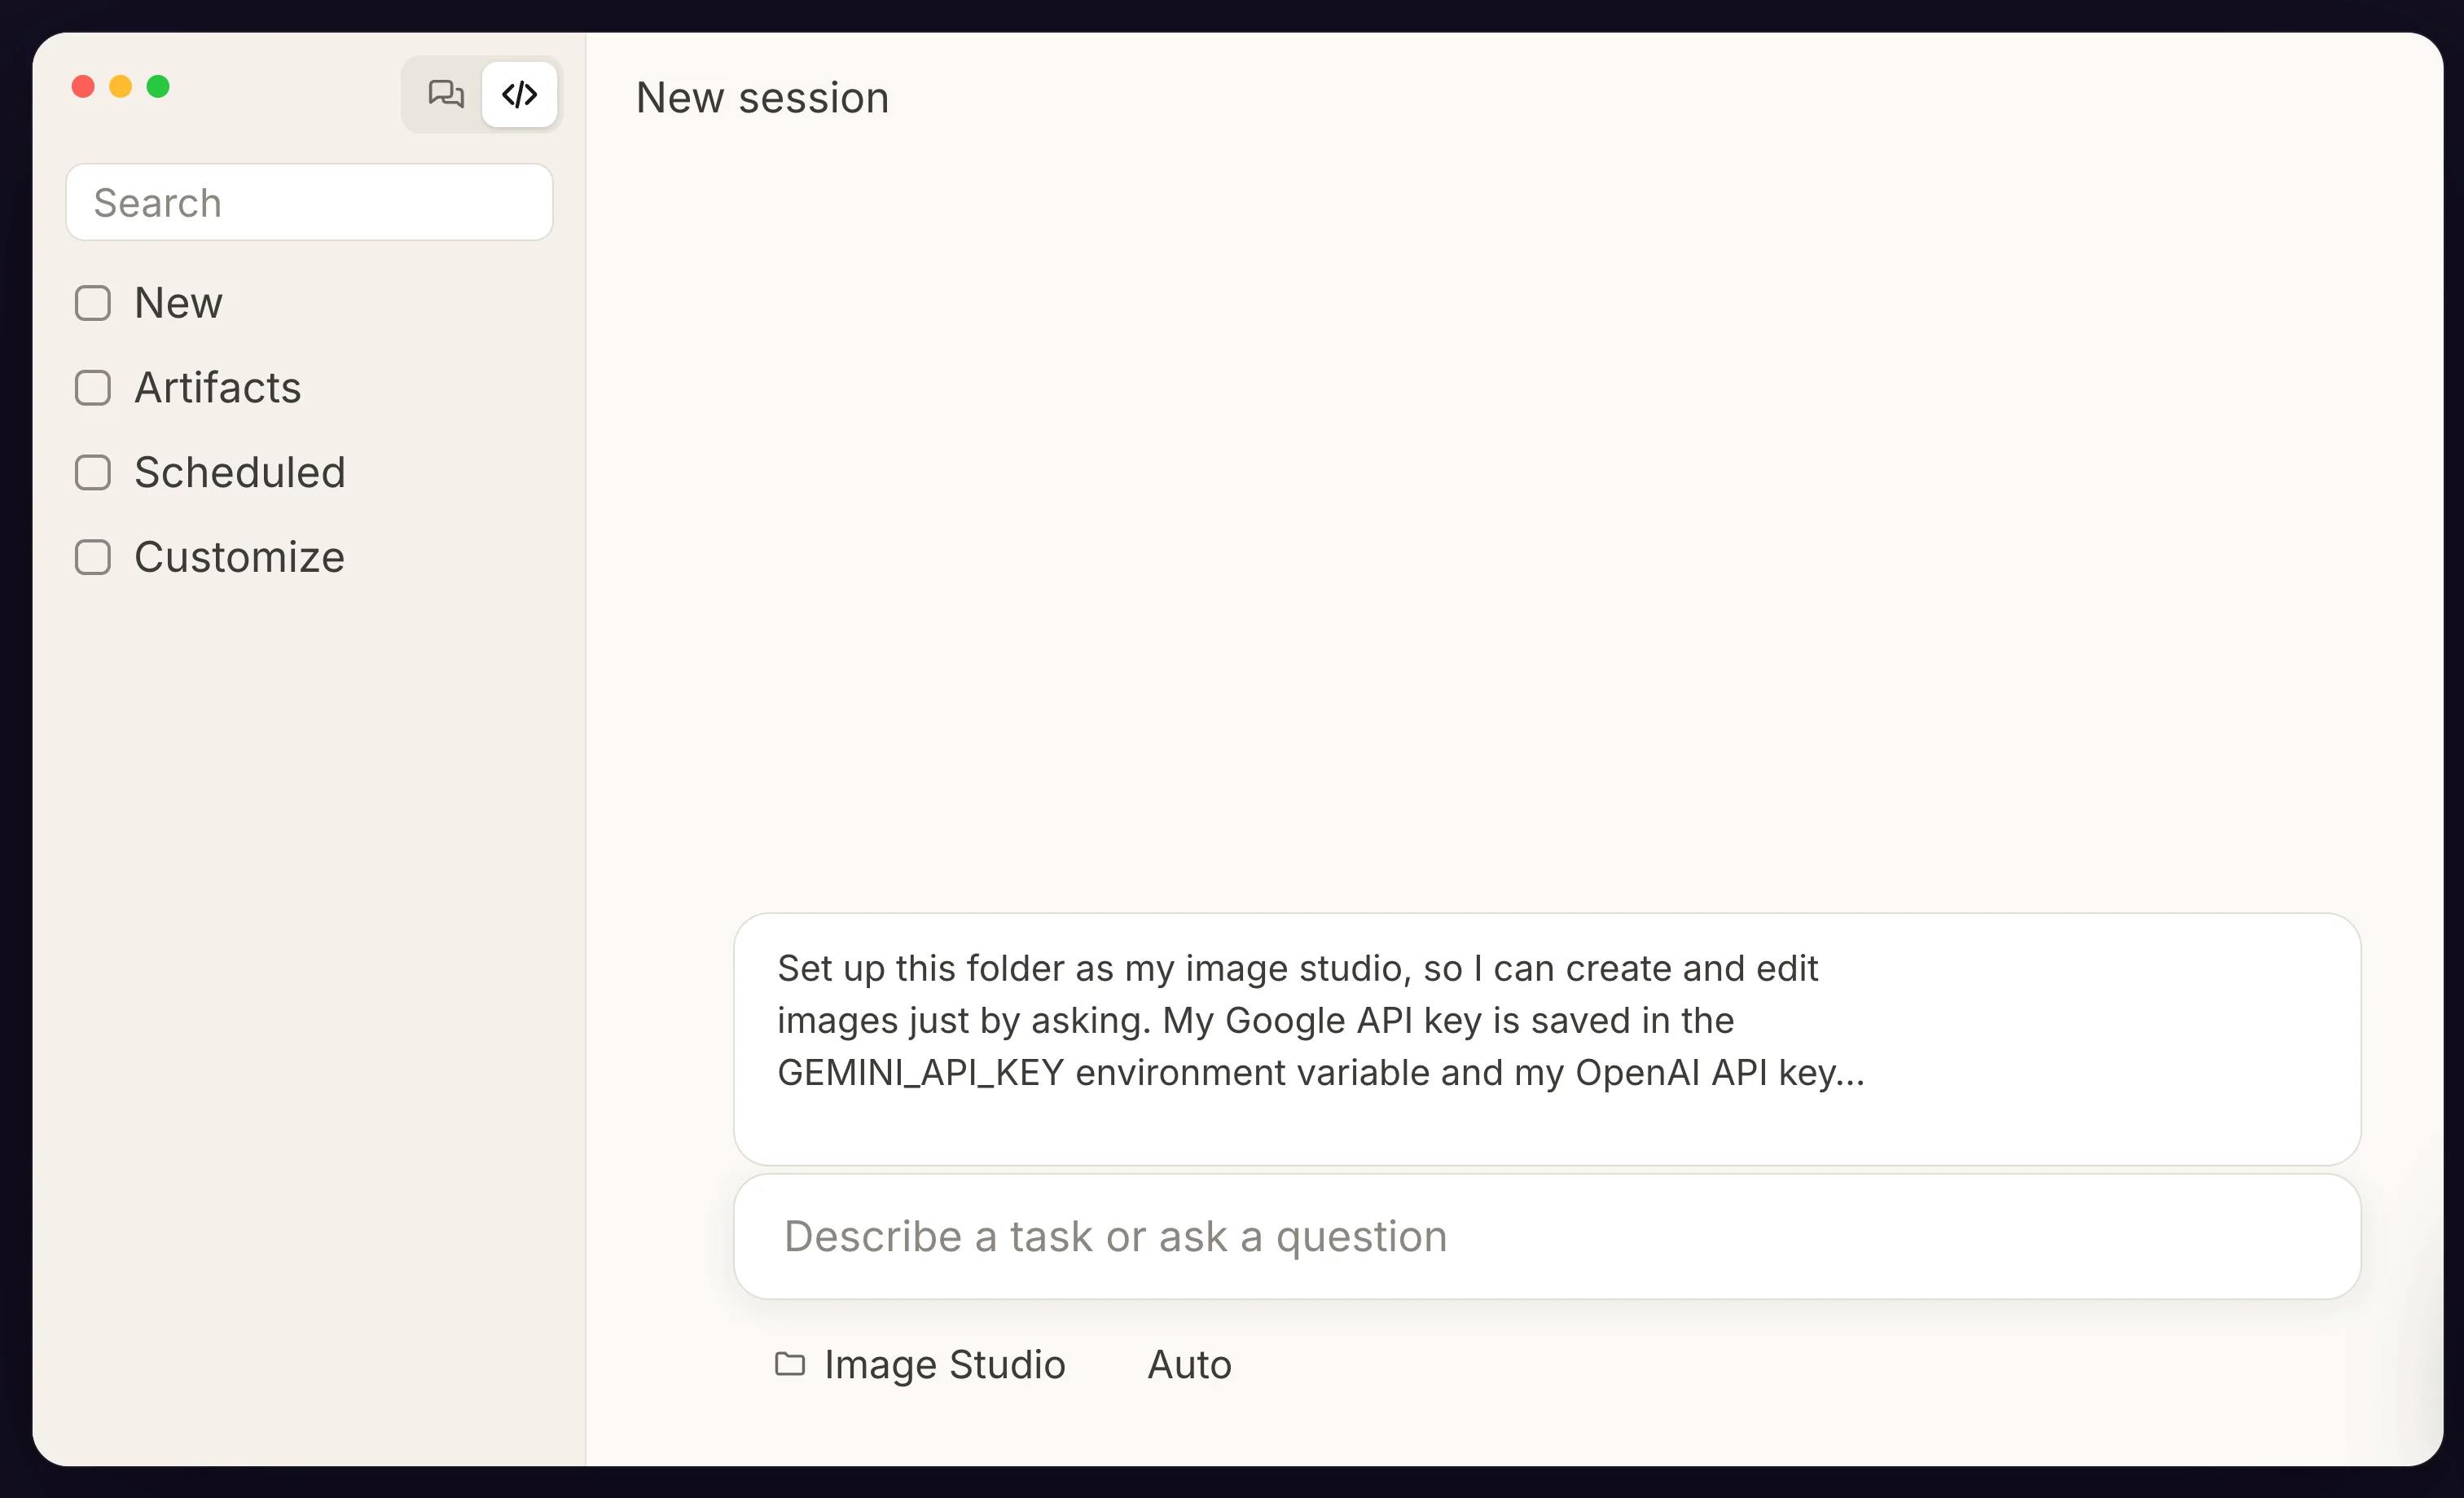
Task: Click the New session title
Action: [762, 98]
